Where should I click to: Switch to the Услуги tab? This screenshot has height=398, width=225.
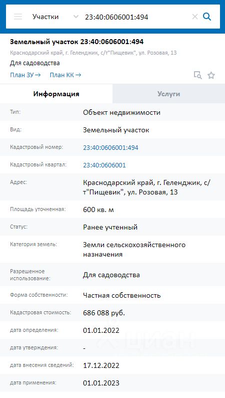[169, 94]
